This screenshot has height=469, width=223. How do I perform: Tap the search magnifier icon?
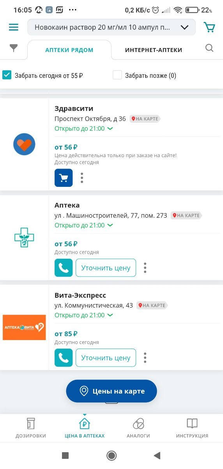point(209,48)
